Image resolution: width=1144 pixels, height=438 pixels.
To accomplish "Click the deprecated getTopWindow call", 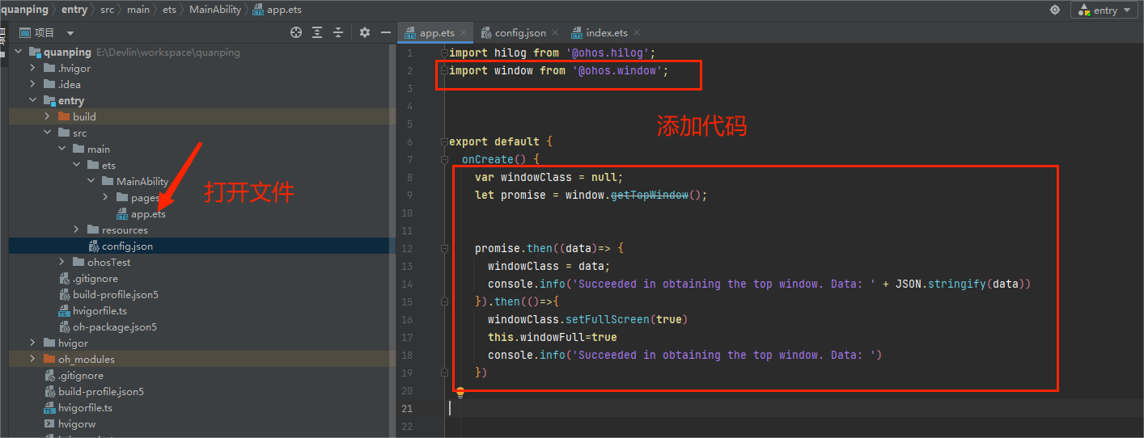I will (650, 195).
